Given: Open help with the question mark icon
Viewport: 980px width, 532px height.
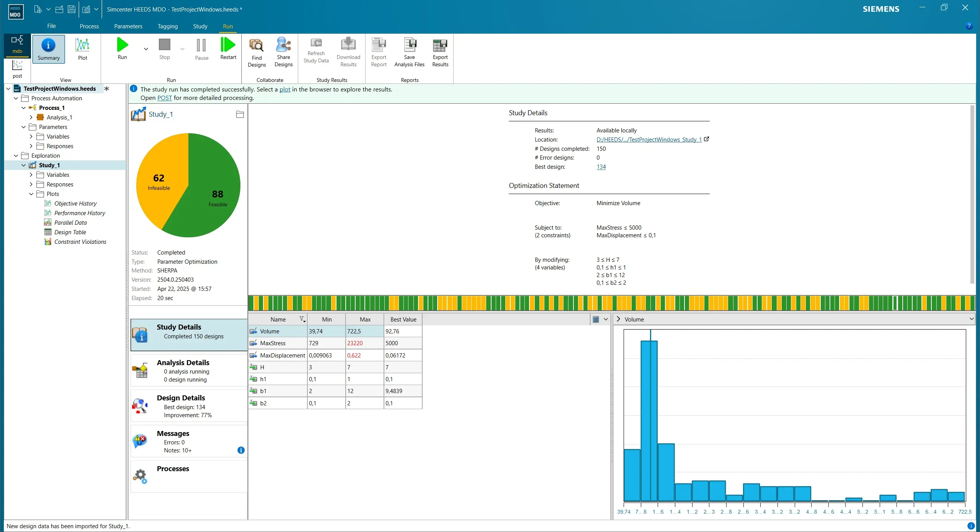Looking at the screenshot, I should click(x=969, y=26).
